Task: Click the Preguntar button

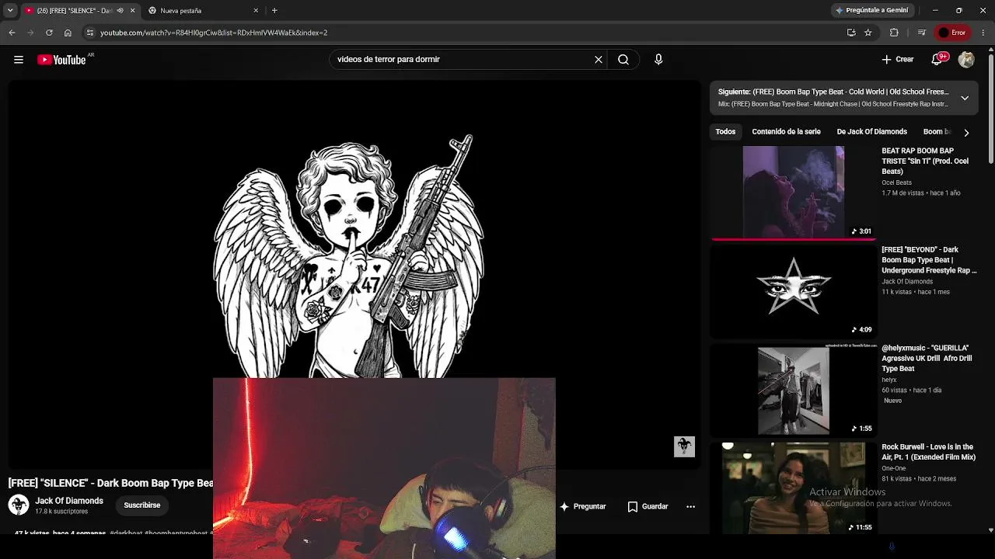Action: (582, 506)
